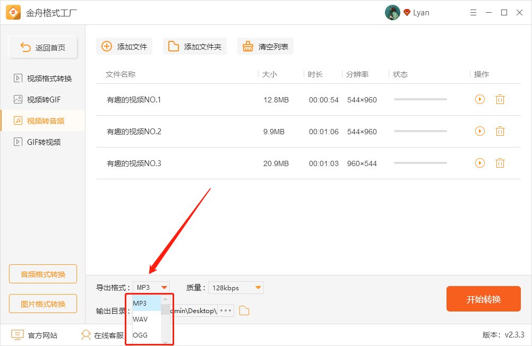The height and width of the screenshot is (346, 532).
Task: Delete 有趣的视频NO.3 with trash icon
Action: click(x=500, y=163)
